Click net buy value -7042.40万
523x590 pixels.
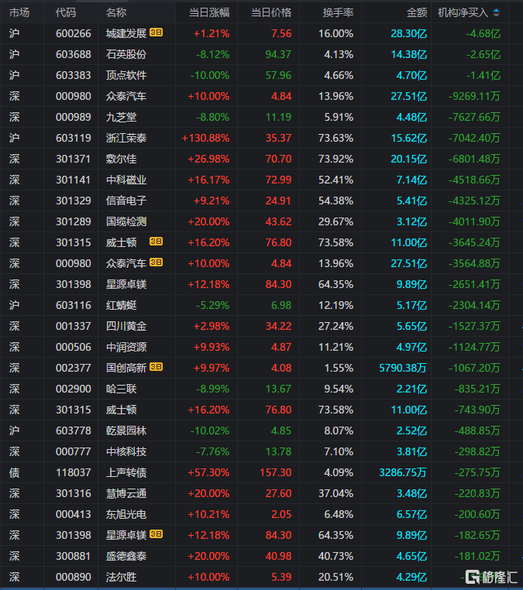click(474, 138)
